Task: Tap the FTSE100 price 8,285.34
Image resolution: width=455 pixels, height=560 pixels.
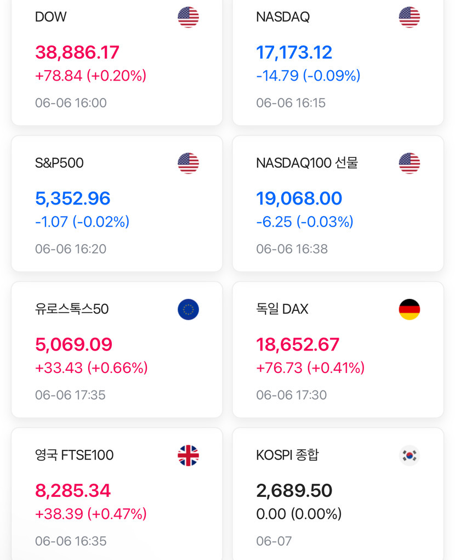Action: (x=73, y=490)
